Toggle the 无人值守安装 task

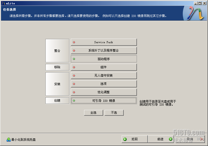[x=104, y=76]
